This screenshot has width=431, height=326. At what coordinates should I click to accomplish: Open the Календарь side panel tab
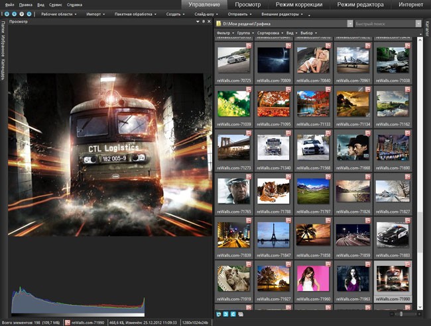point(3,69)
